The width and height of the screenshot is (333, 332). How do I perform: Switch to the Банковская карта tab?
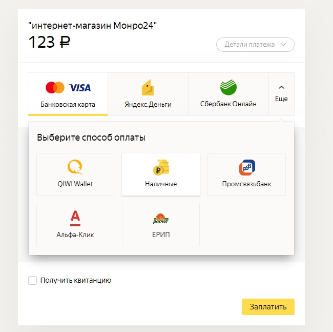click(68, 94)
